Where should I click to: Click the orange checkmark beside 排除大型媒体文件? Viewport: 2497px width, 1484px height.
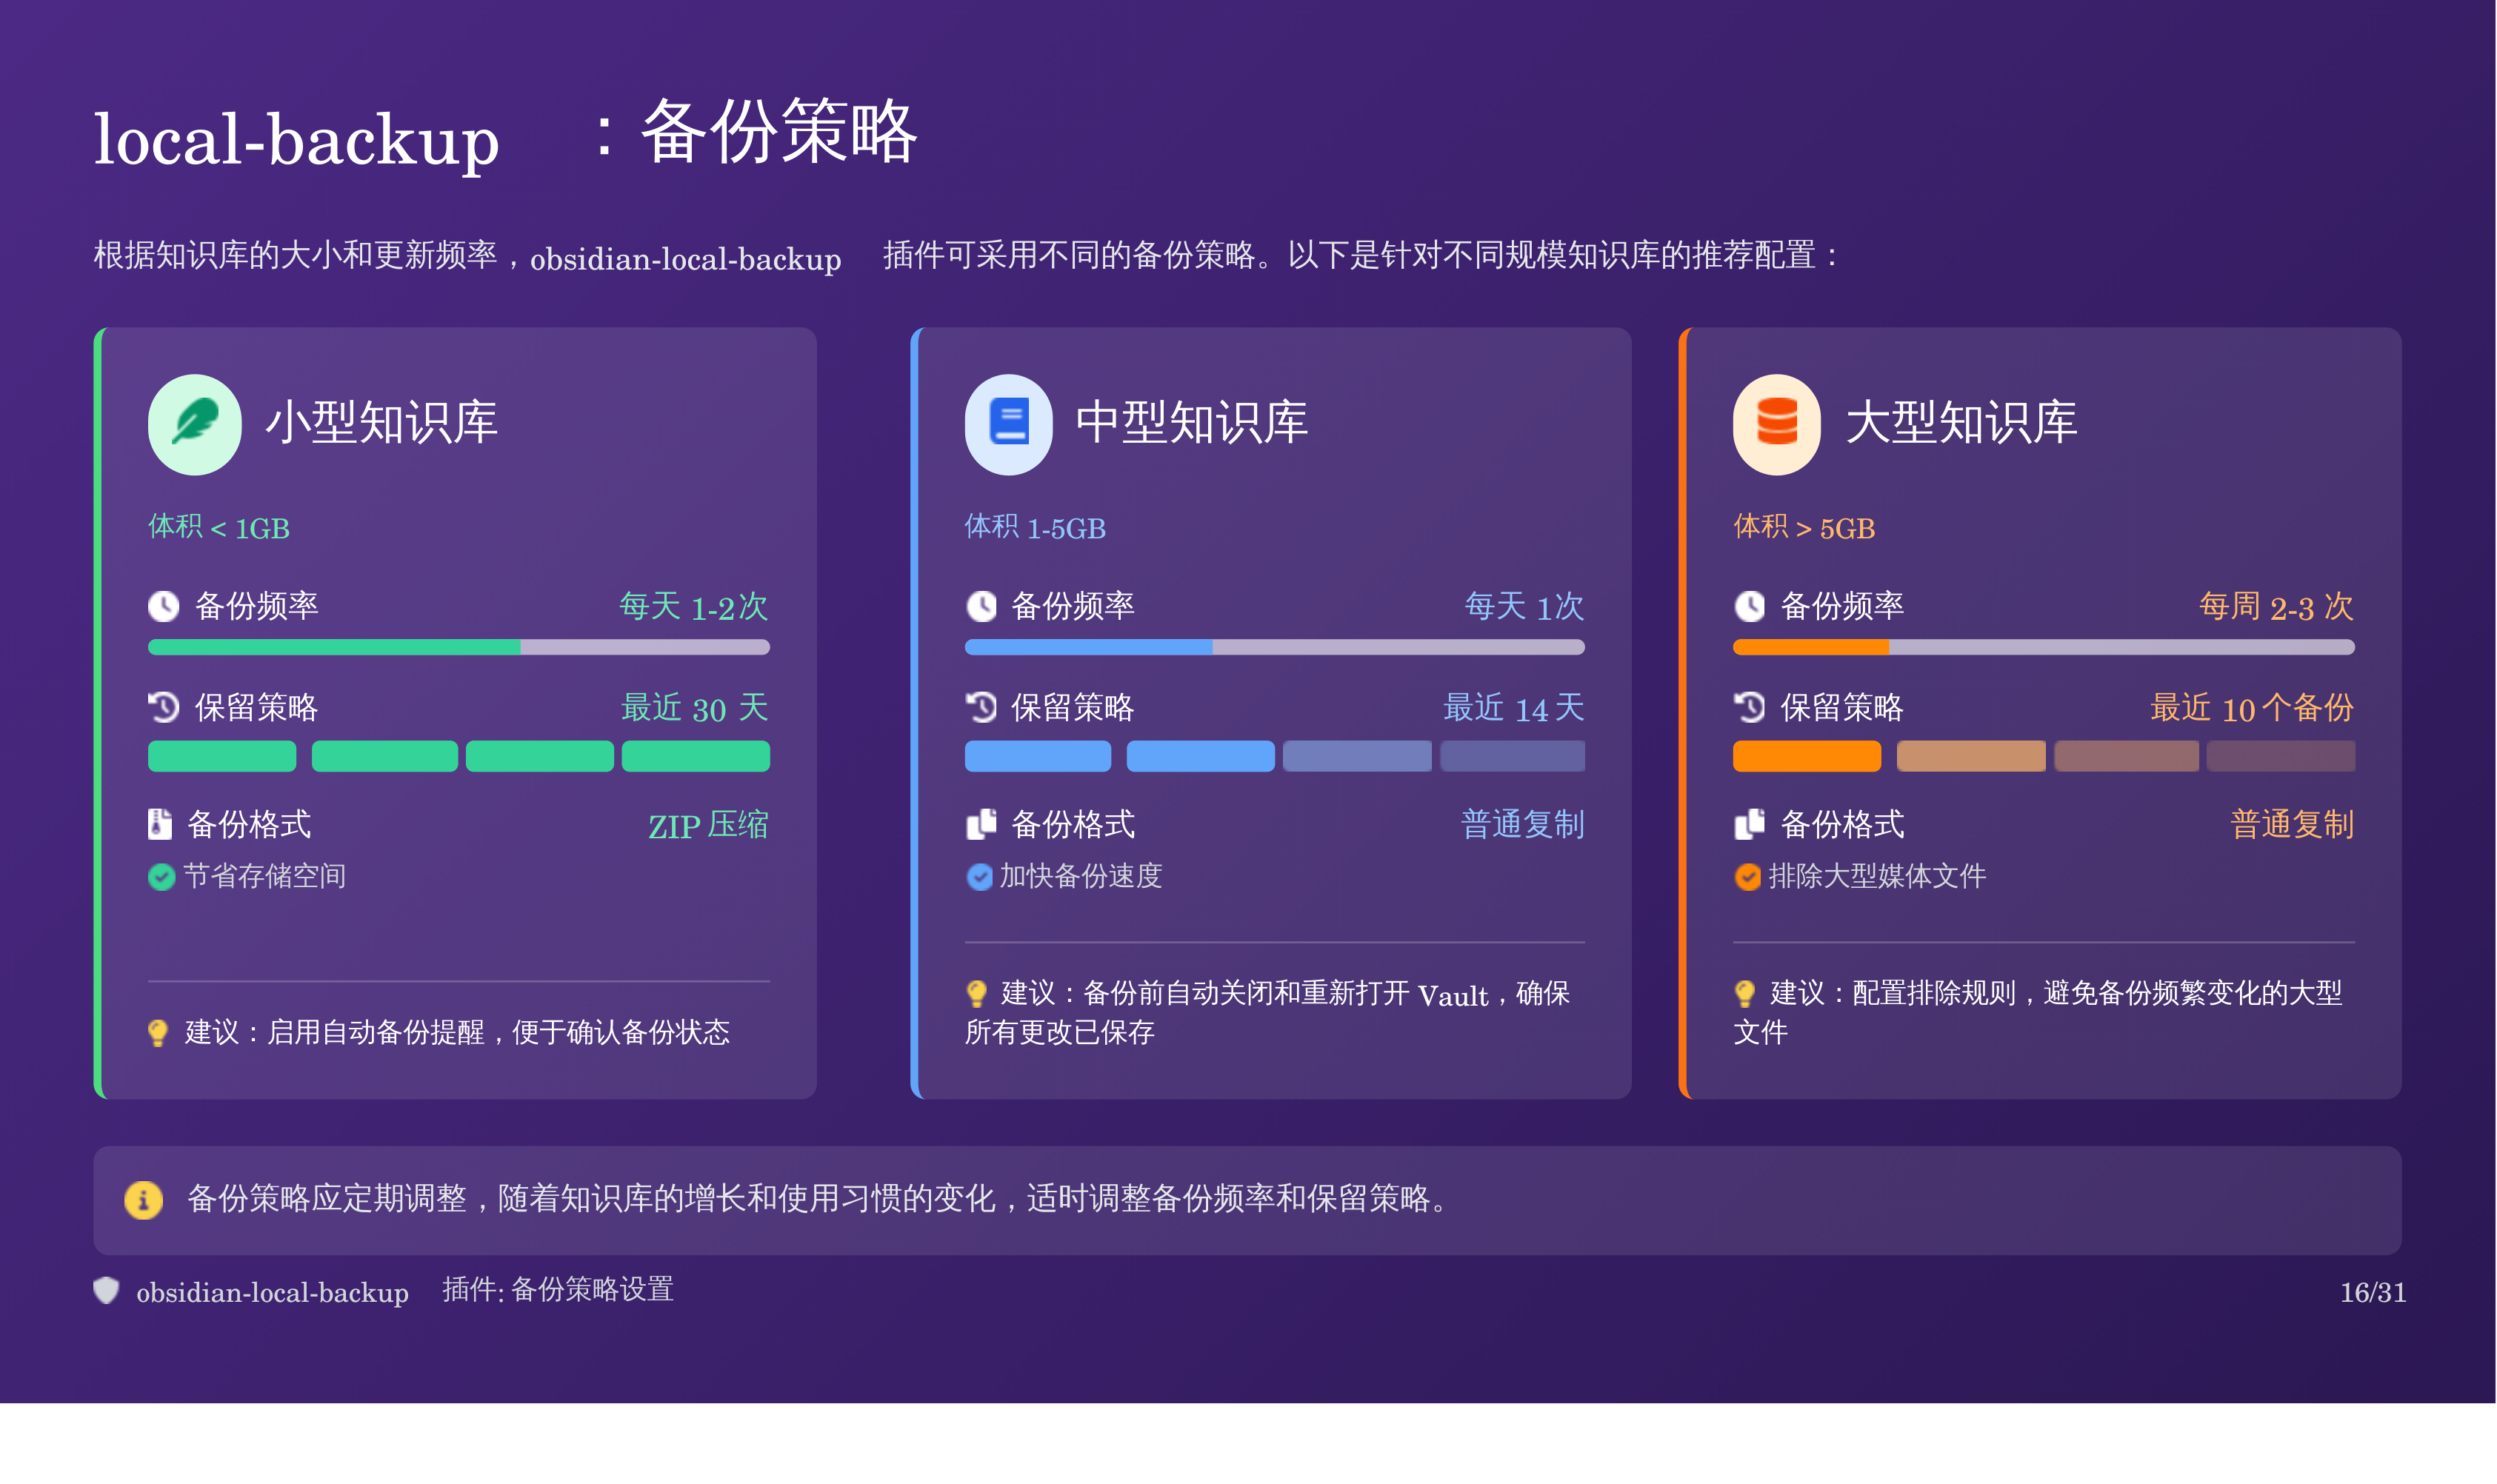click(1747, 877)
